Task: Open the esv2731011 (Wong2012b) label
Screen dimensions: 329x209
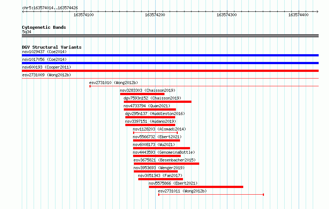Action: [182, 191]
